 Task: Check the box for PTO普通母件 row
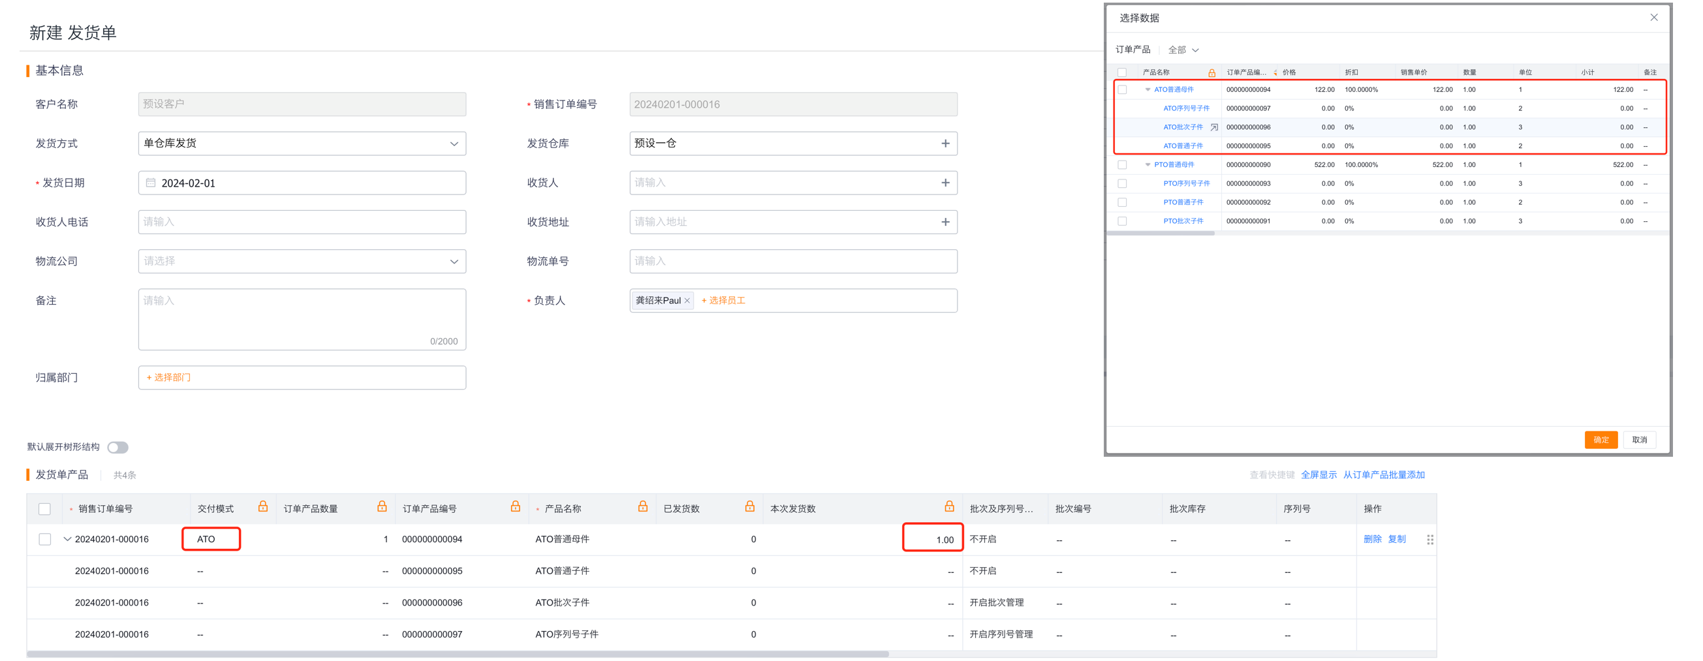(x=1122, y=165)
